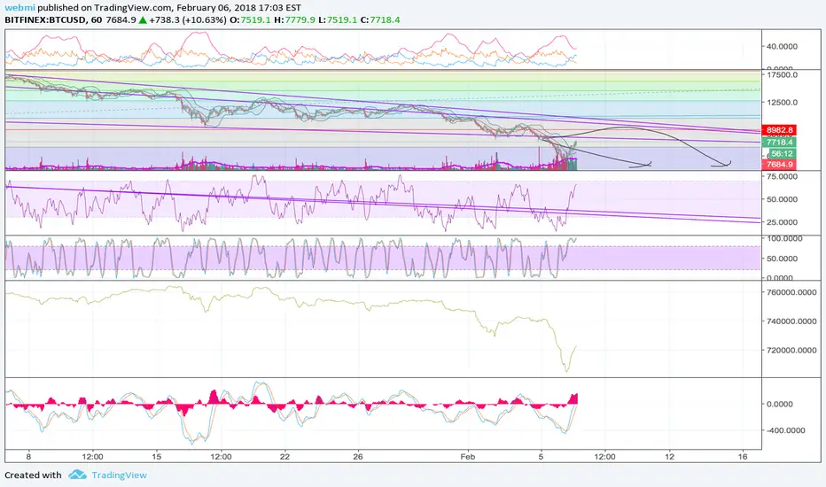This screenshot has width=826, height=487.
Task: Click the Feb date on time axis
Action: (468, 457)
